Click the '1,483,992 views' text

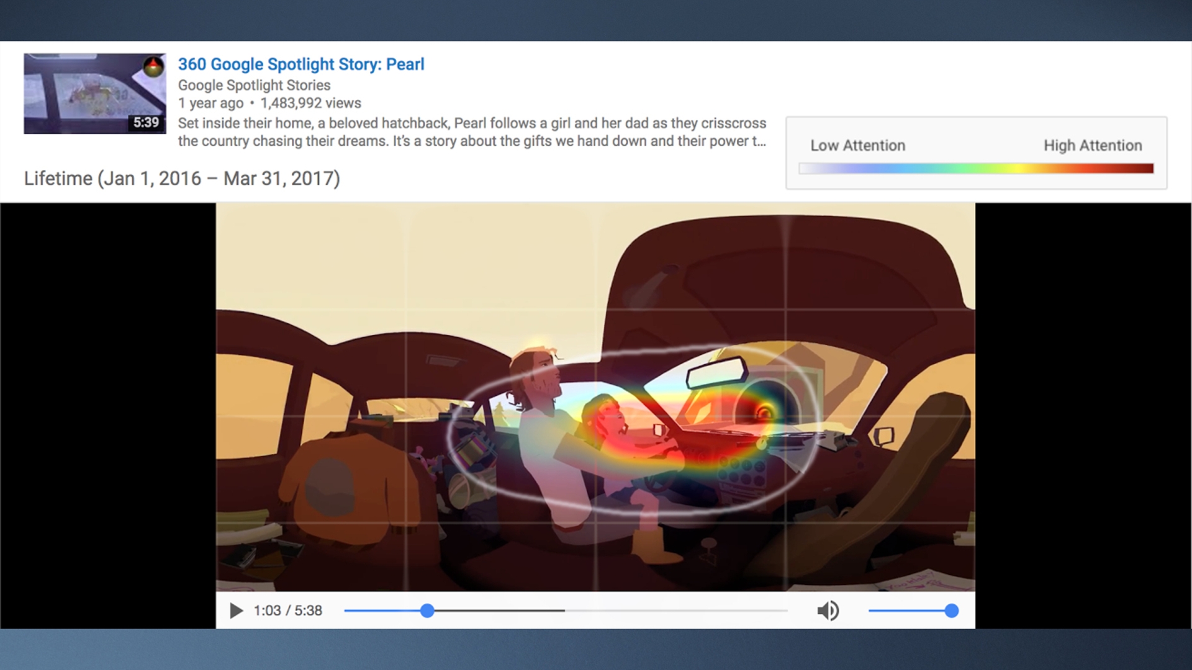click(310, 103)
